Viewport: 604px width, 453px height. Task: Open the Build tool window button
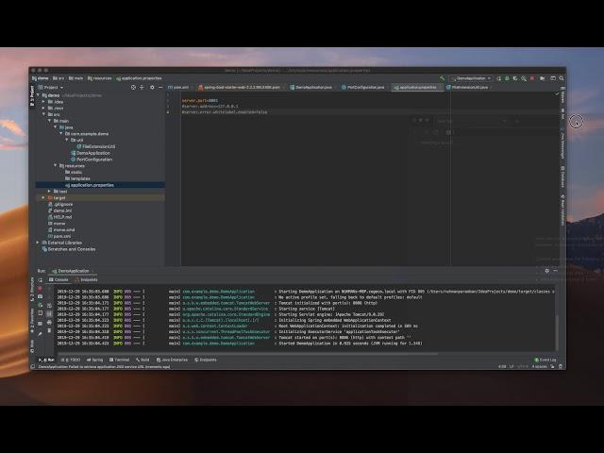pos(143,360)
